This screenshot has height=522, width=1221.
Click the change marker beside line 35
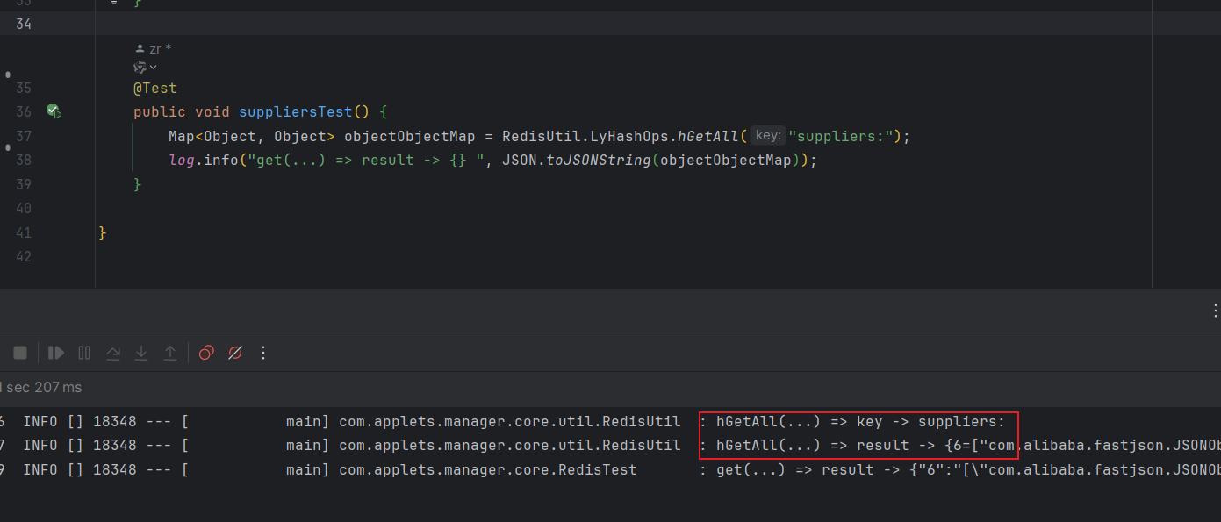[8, 75]
